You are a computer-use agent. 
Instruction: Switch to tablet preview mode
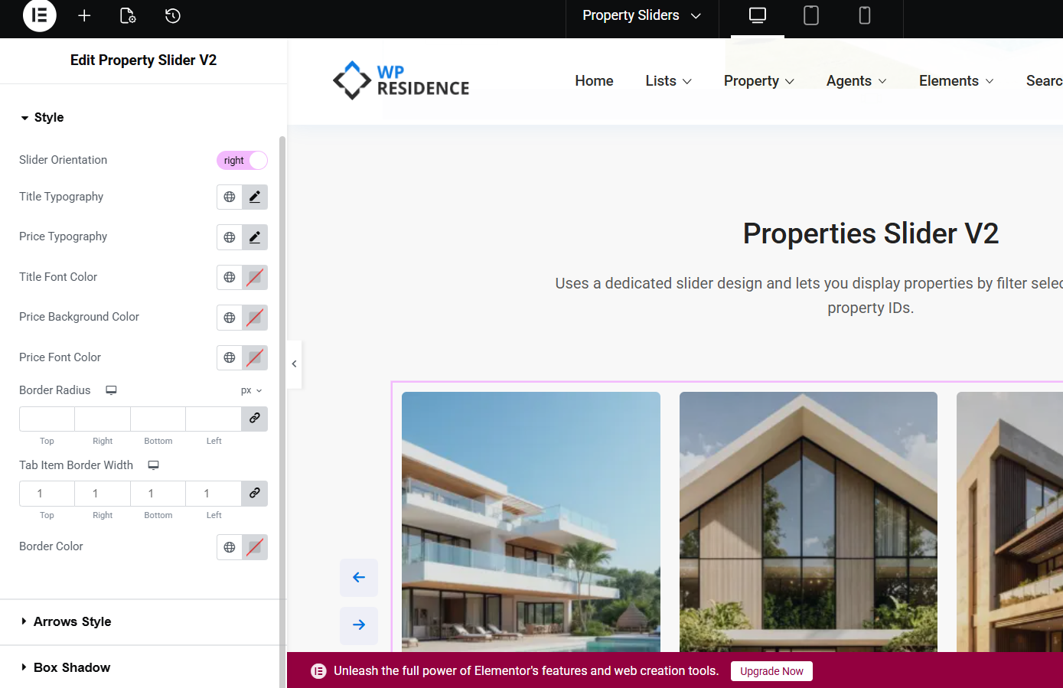tap(810, 15)
